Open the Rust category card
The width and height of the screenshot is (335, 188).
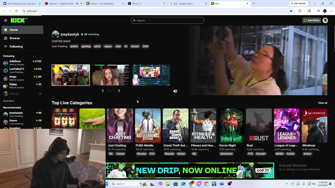pos(259,126)
